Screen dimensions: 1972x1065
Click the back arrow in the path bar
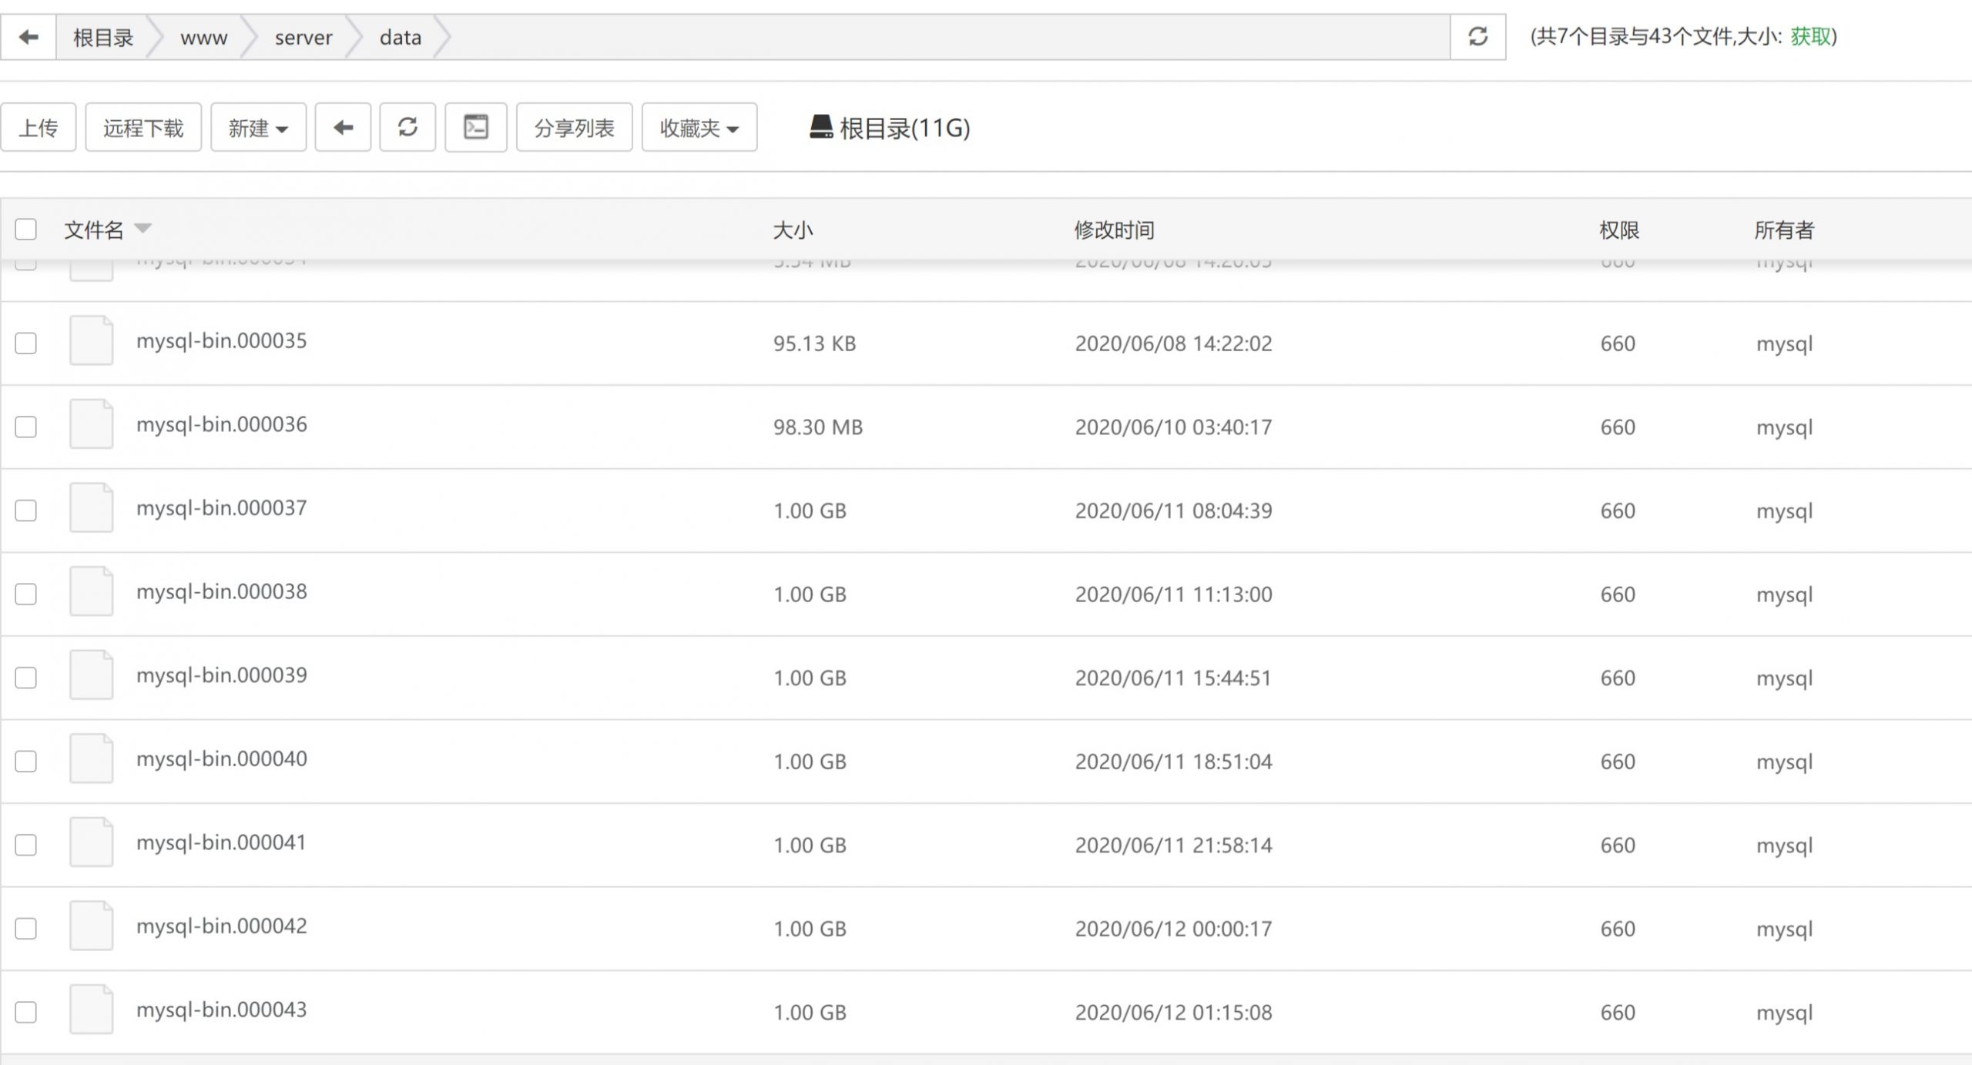click(x=29, y=37)
